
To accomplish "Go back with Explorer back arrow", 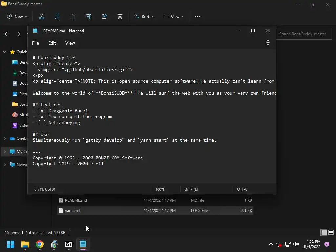I will [7, 34].
